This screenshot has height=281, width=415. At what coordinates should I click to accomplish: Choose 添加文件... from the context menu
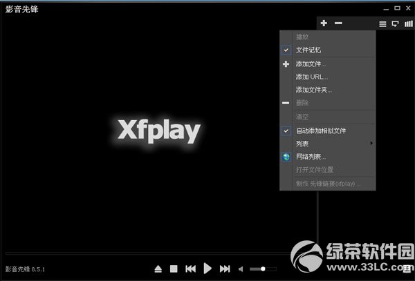pos(311,64)
